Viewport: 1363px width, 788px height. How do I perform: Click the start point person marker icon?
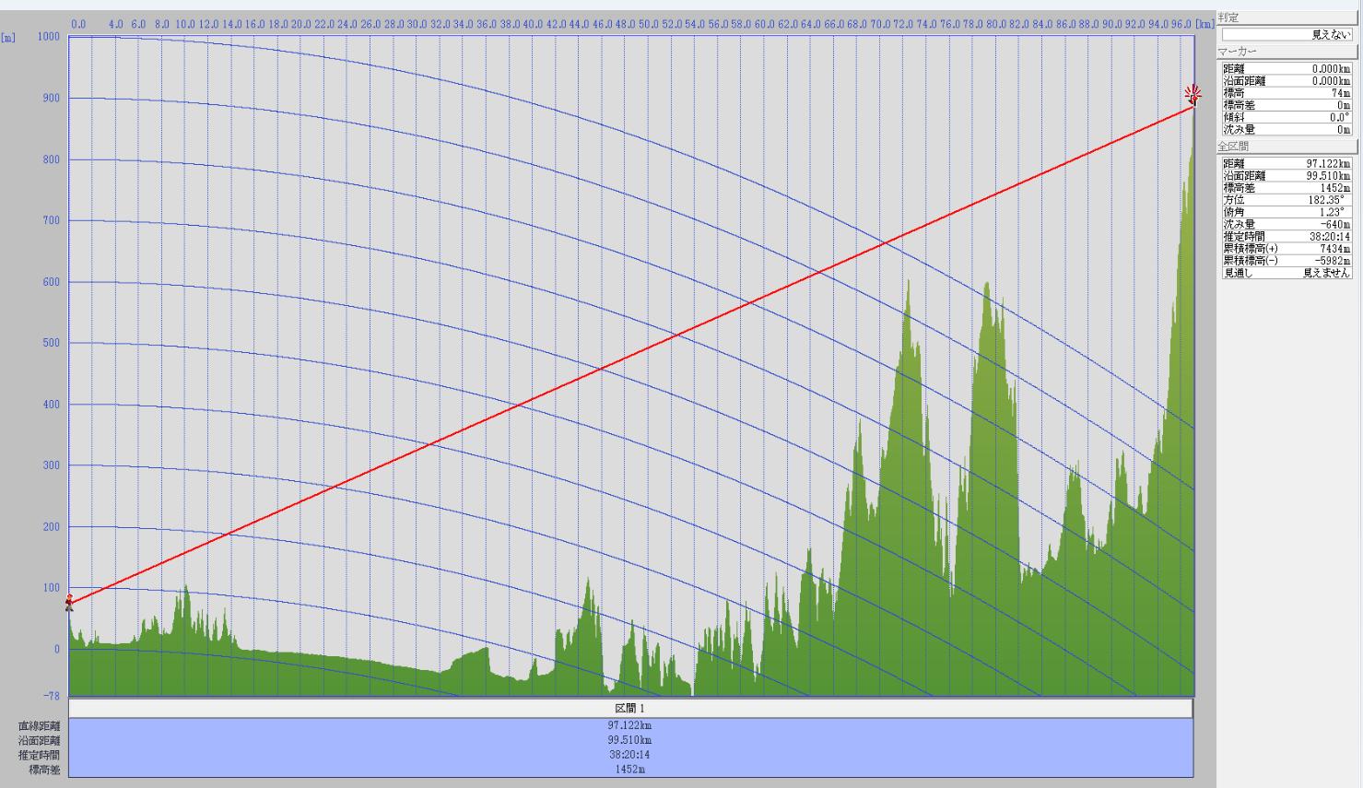tap(69, 603)
